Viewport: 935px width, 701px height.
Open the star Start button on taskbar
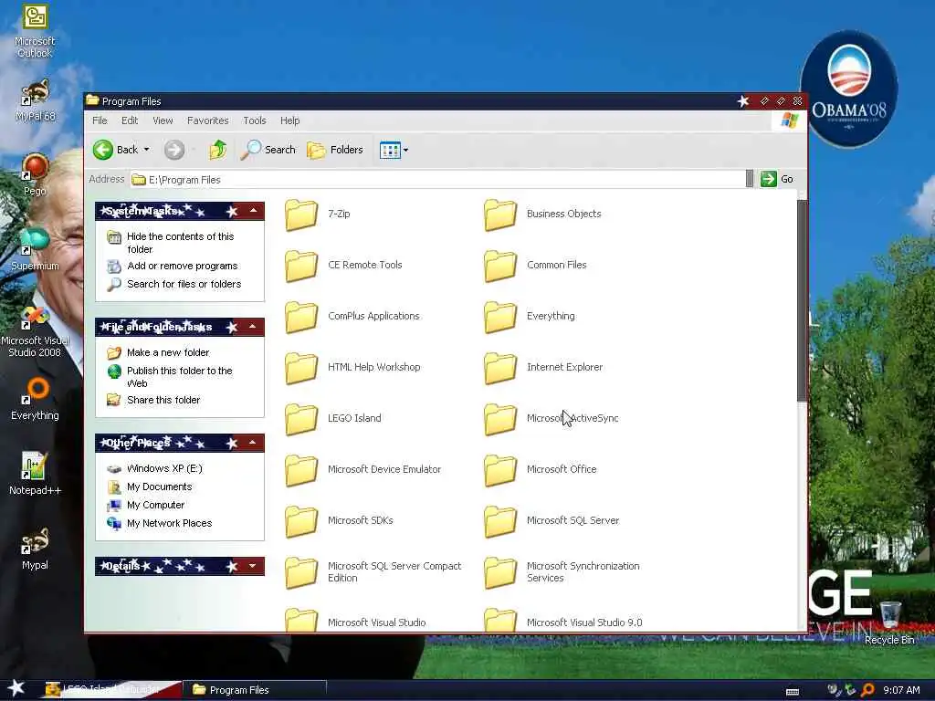click(16, 688)
